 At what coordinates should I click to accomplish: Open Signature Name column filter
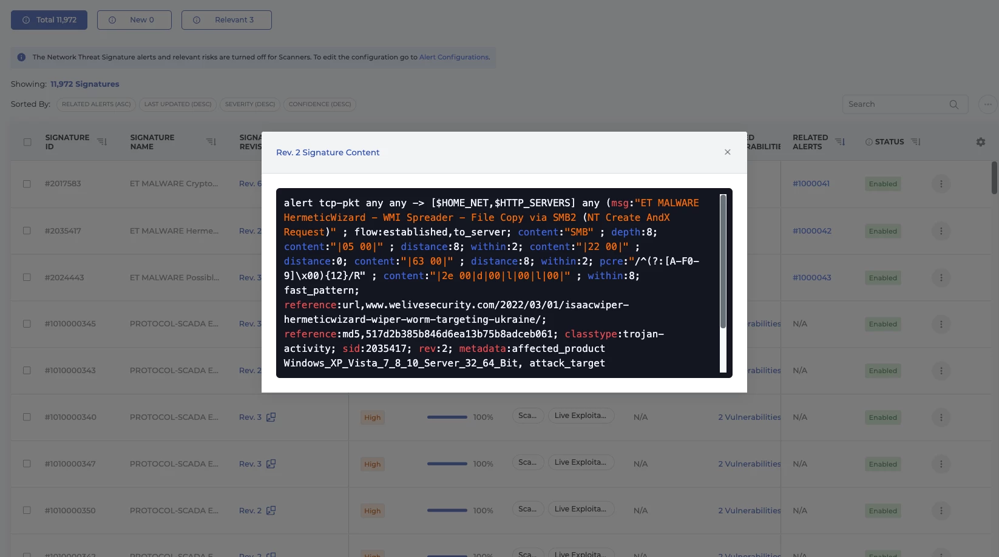[x=211, y=142]
